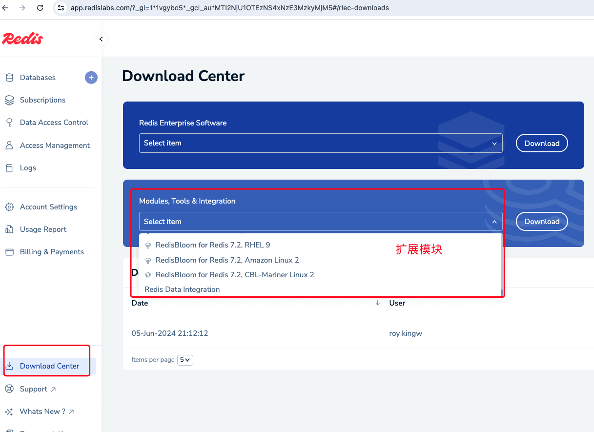Click Modules, Tools & Integration Select item box
Viewport: 594px width, 432px height.
tap(321, 222)
